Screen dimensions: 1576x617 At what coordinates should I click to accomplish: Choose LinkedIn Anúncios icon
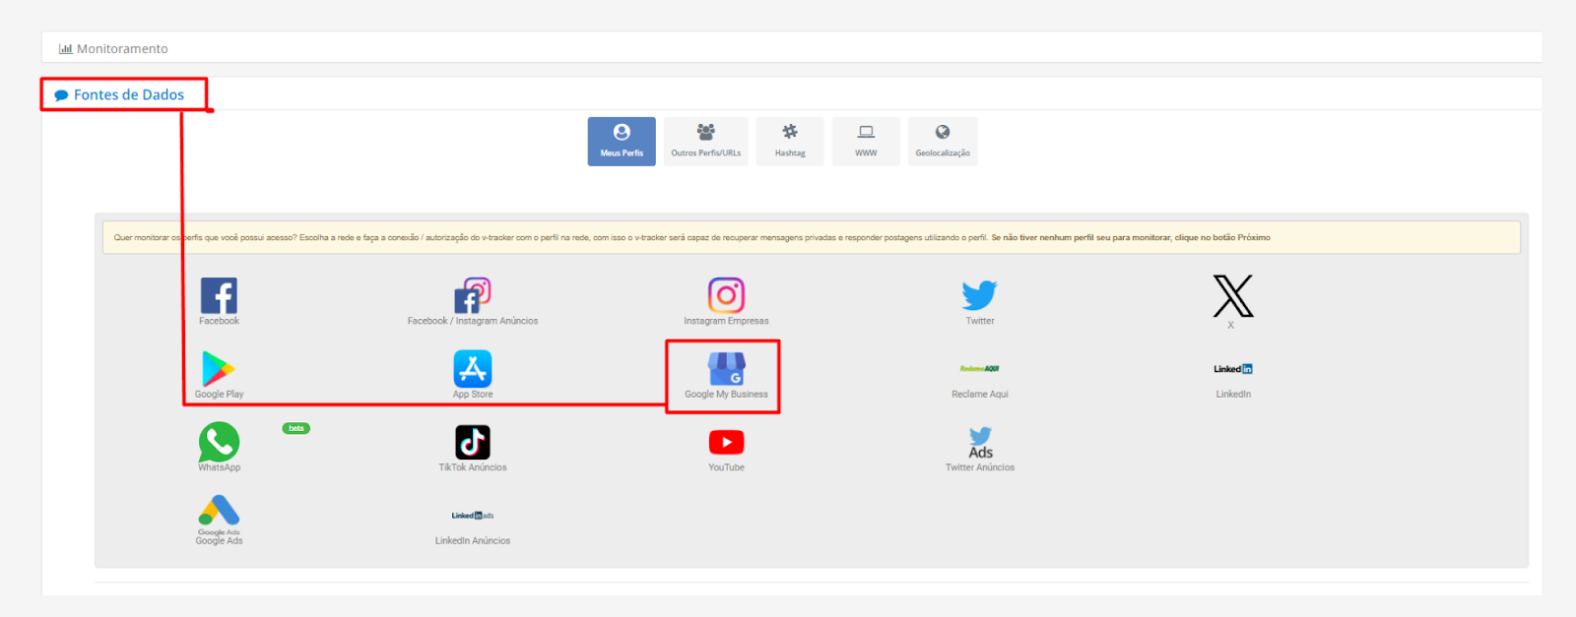click(x=473, y=516)
